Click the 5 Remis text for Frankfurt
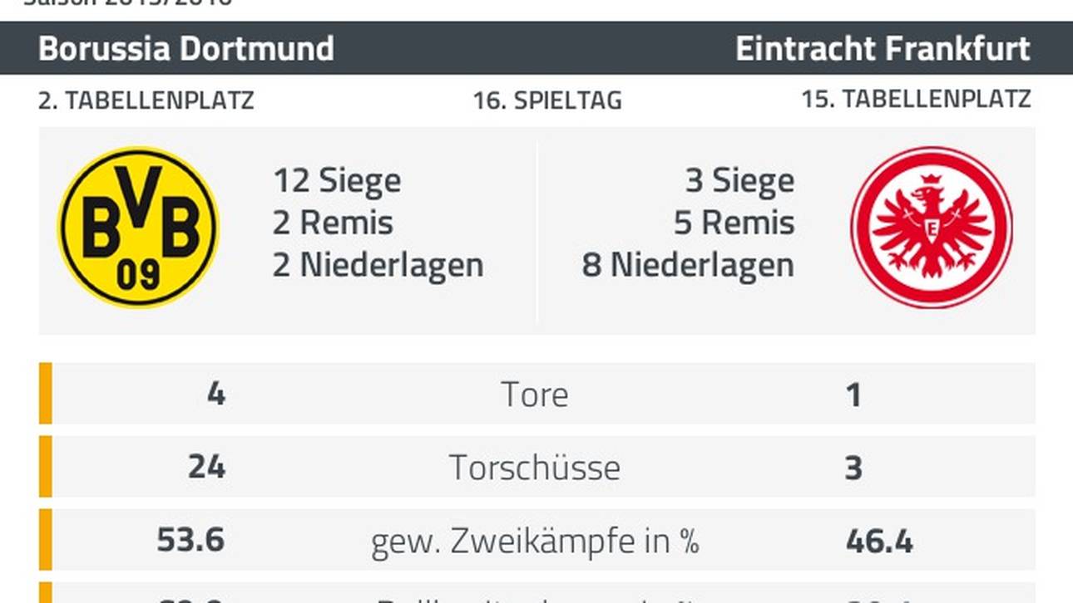Viewport: 1073px width, 603px height. pyautogui.click(x=734, y=223)
